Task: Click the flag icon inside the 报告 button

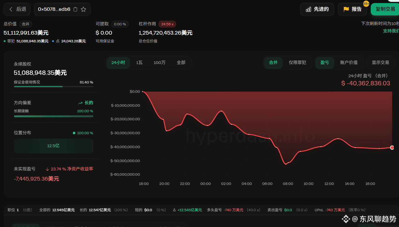Action: 346,9
